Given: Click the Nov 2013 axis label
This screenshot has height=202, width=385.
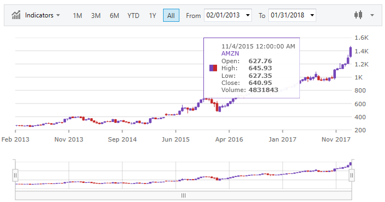Looking at the screenshot, I should point(69,139).
